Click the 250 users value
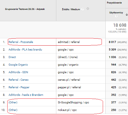This screenshot has width=128, height=115. point(113,110)
